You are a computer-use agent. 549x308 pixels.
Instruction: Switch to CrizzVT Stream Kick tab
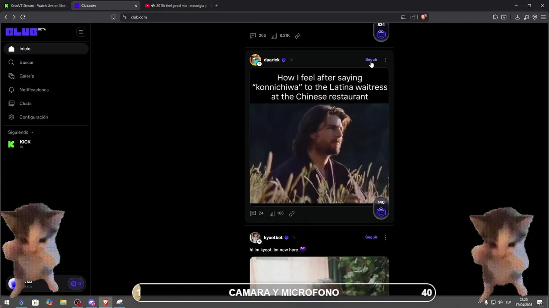pyautogui.click(x=36, y=6)
